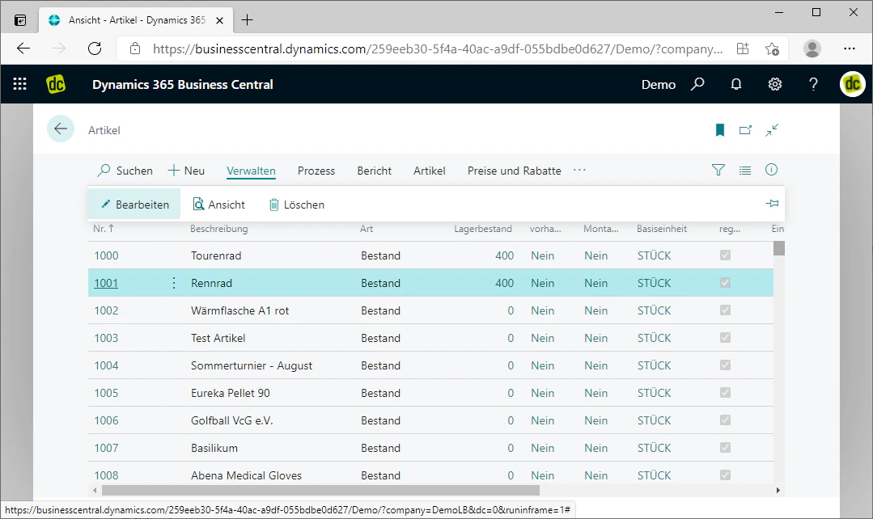
Task: Open the app launcher waffle icon
Action: click(x=20, y=84)
